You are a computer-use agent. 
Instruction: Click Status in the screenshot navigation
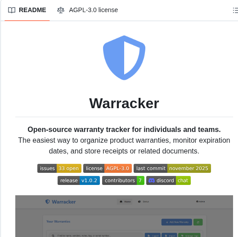(x=144, y=202)
